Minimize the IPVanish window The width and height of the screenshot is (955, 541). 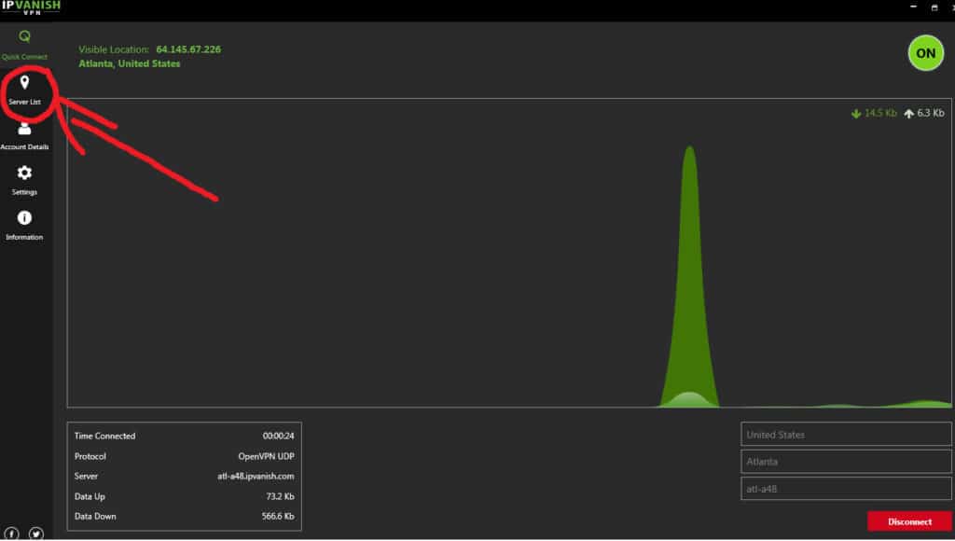913,7
